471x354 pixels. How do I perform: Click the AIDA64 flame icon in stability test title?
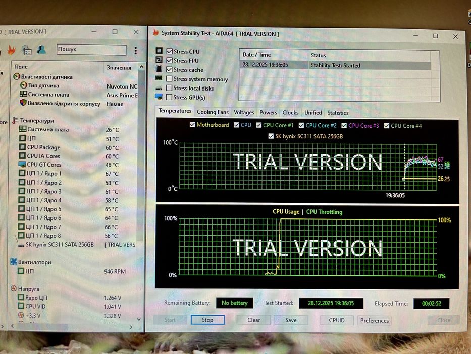tap(155, 32)
